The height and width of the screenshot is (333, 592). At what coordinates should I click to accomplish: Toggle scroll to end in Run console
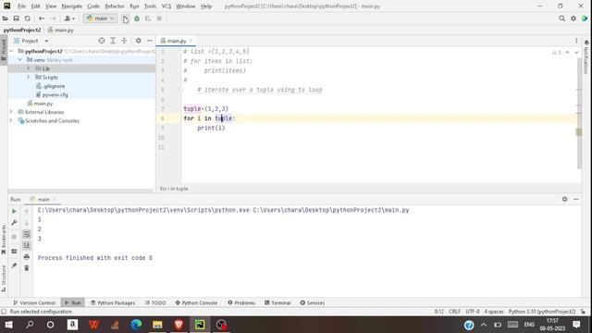[x=27, y=246]
